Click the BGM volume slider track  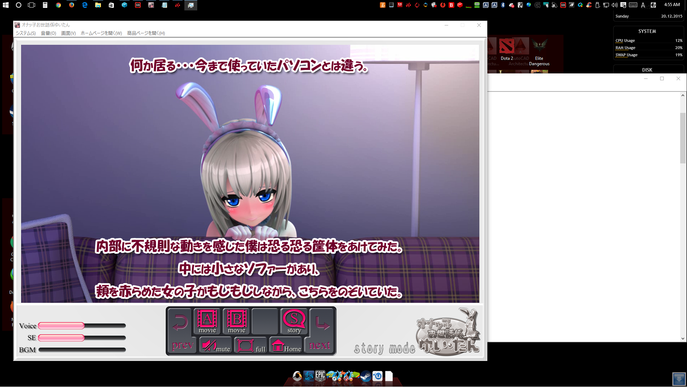[x=82, y=350]
